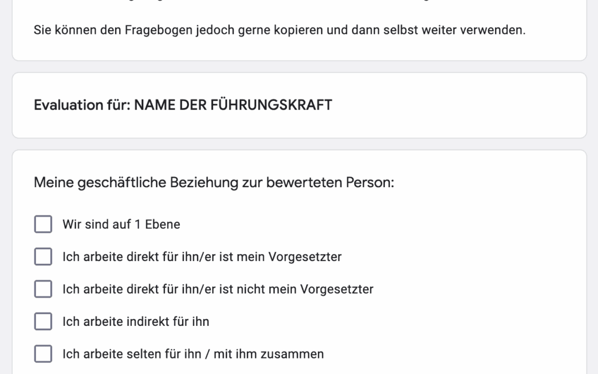Viewport: 598px width, 374px height.
Task: Toggle the checkbox for 'Ich arbeite selten für ihn'
Action: 43,353
